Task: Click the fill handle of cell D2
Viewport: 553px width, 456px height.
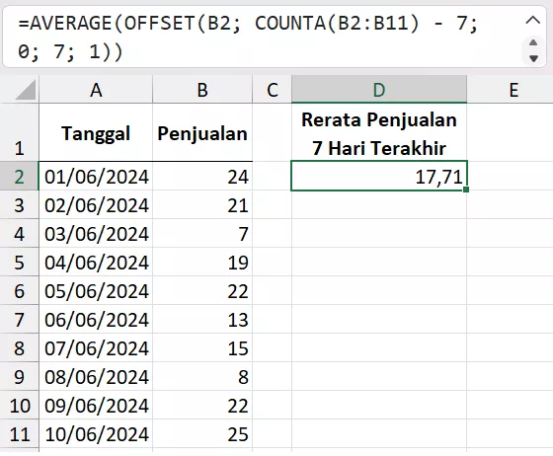Action: [466, 190]
